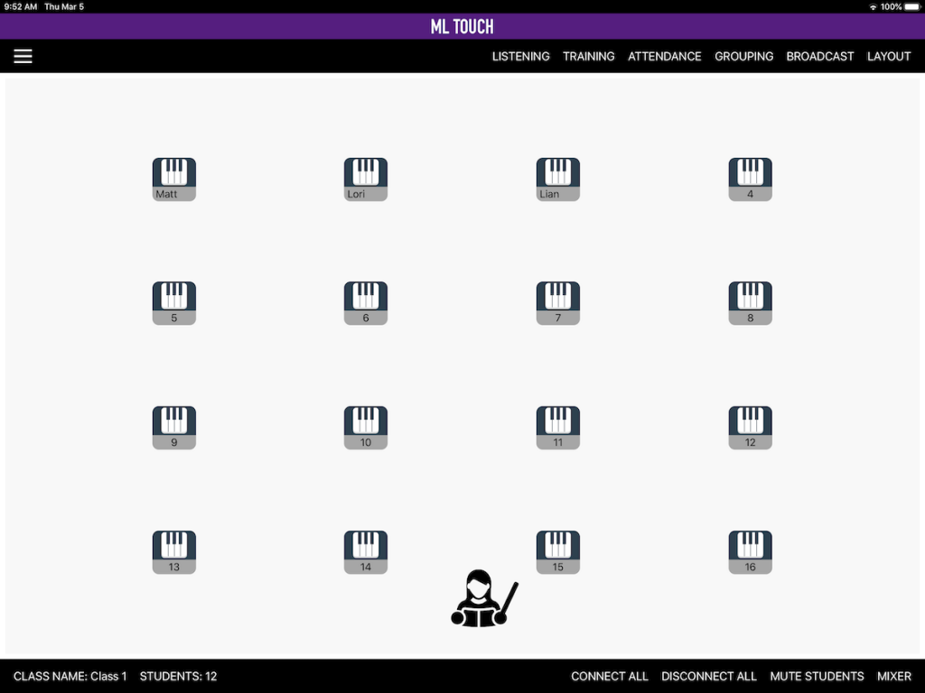
Task: Tap the teacher conductor icon
Action: tap(484, 598)
